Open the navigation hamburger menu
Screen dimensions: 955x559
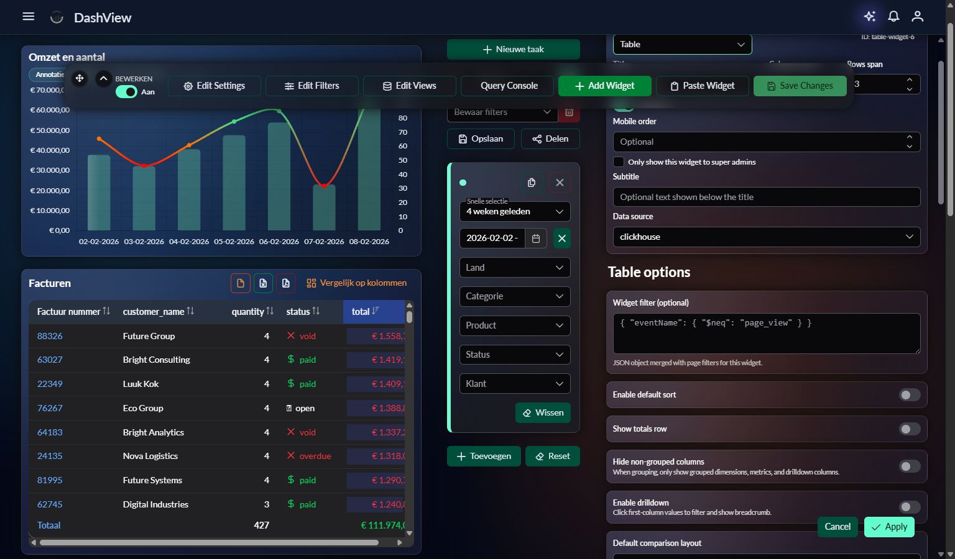click(x=28, y=16)
